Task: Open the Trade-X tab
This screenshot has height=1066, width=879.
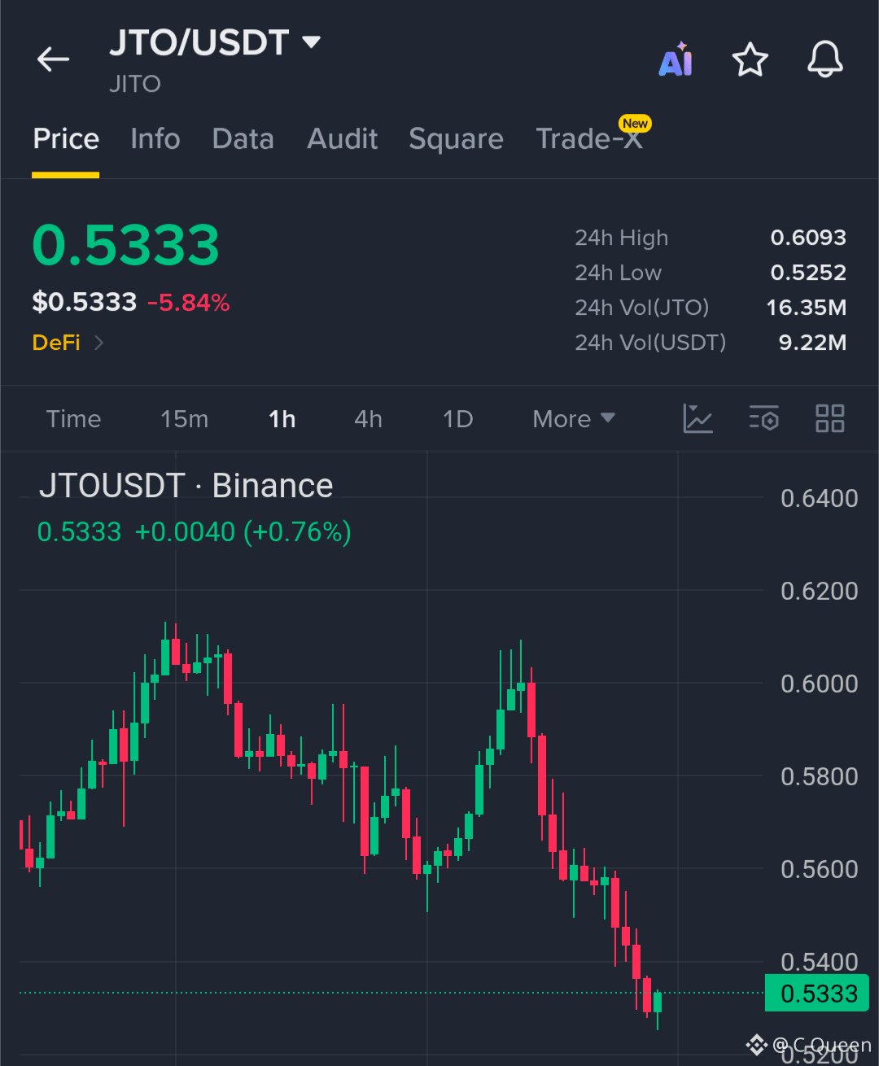Action: point(590,139)
